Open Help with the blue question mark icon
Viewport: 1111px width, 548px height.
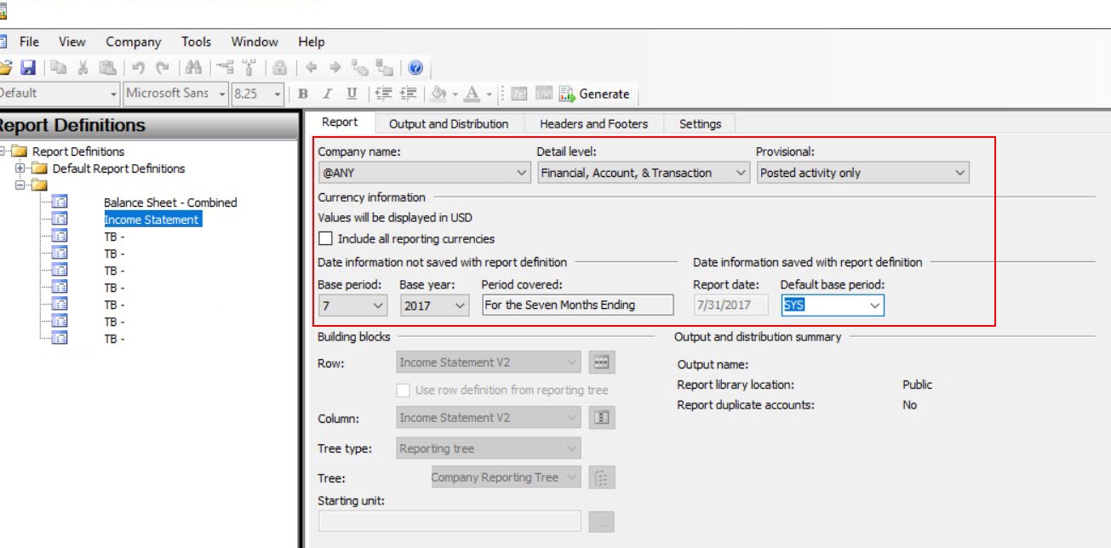(415, 66)
